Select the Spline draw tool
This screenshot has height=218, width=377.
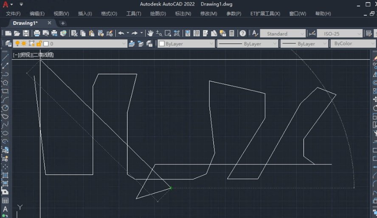5,125
